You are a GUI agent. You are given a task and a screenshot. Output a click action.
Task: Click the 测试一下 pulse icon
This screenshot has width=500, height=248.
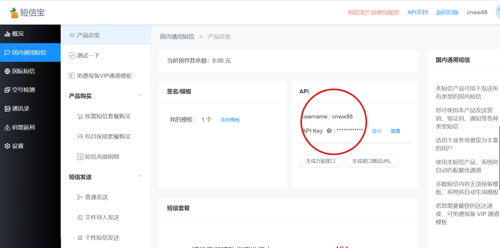pos(72,56)
